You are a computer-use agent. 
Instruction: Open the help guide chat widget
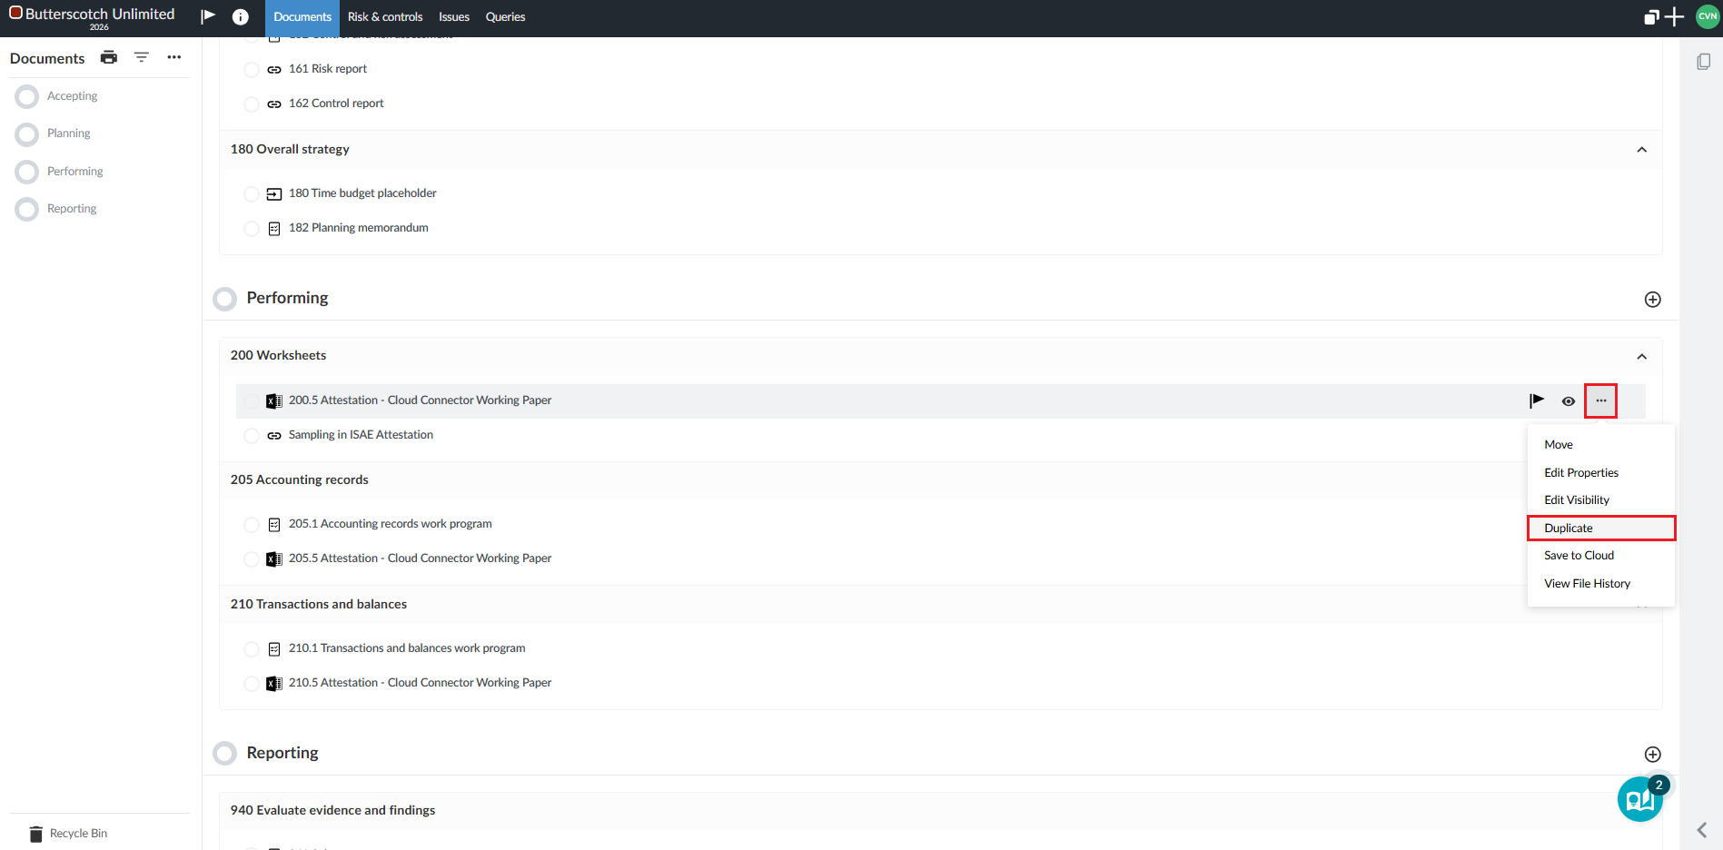click(x=1639, y=799)
